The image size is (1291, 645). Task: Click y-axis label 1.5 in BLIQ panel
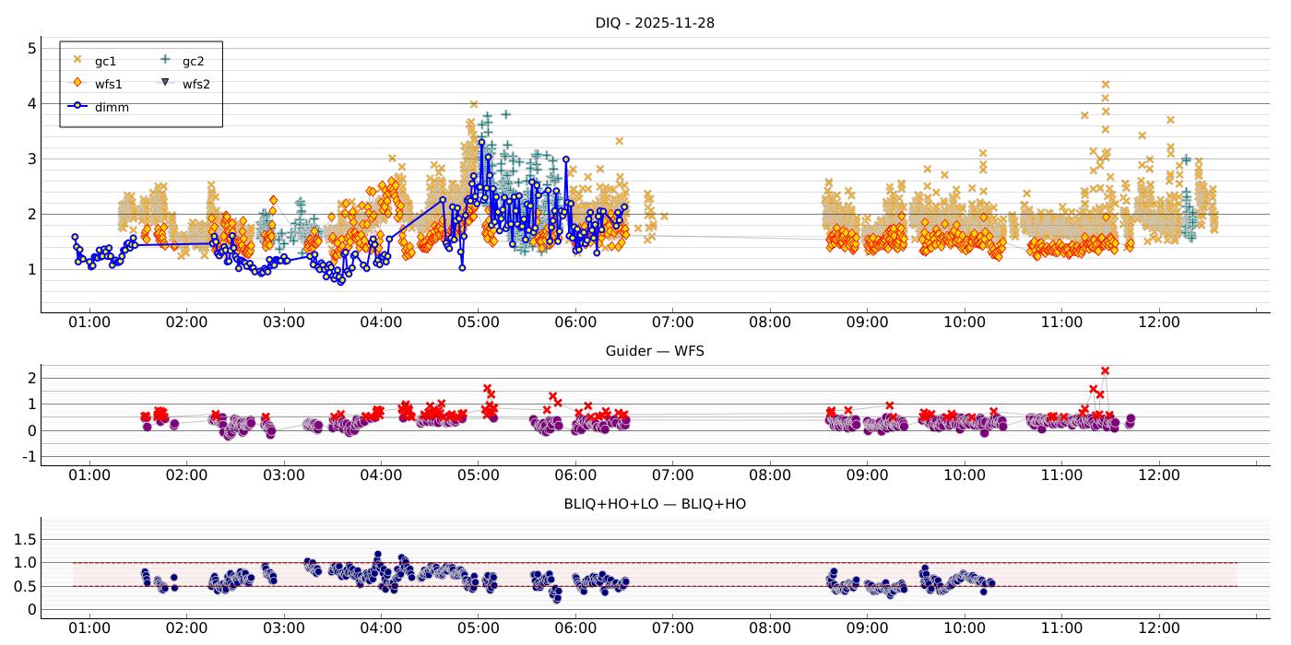(25, 538)
